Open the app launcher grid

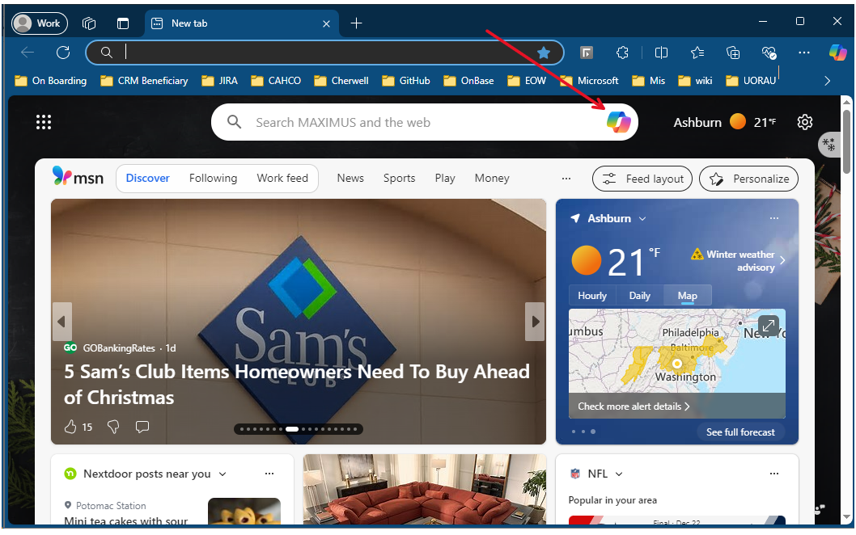(x=44, y=122)
